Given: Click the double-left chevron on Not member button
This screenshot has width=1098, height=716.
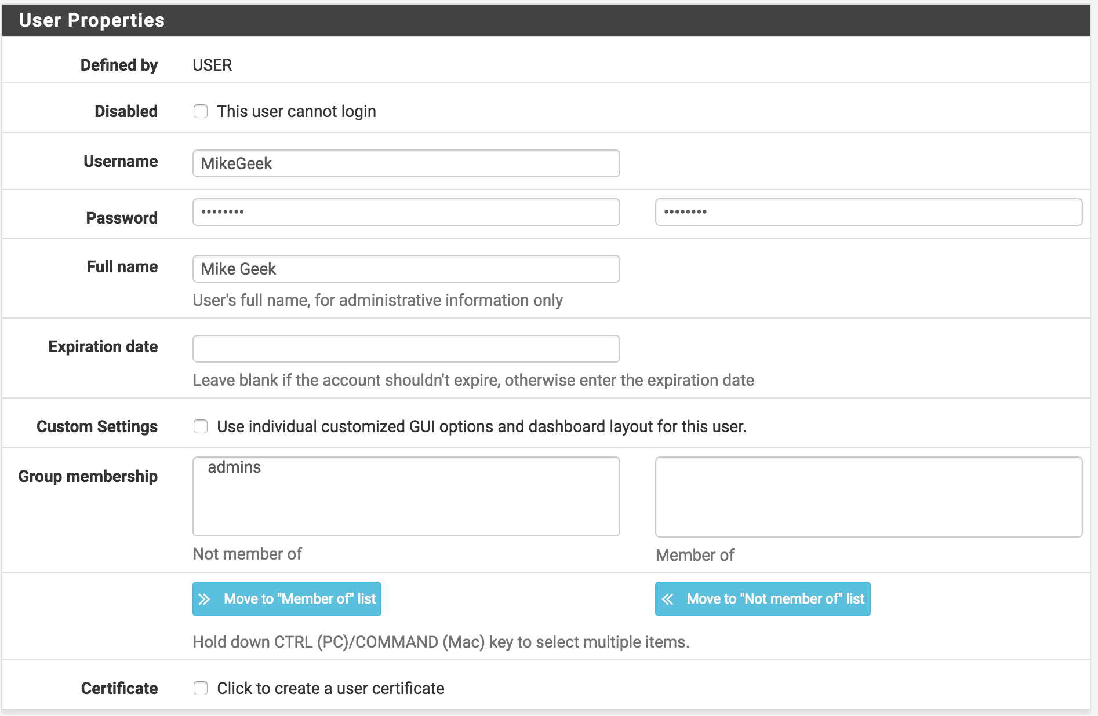Looking at the screenshot, I should (668, 598).
